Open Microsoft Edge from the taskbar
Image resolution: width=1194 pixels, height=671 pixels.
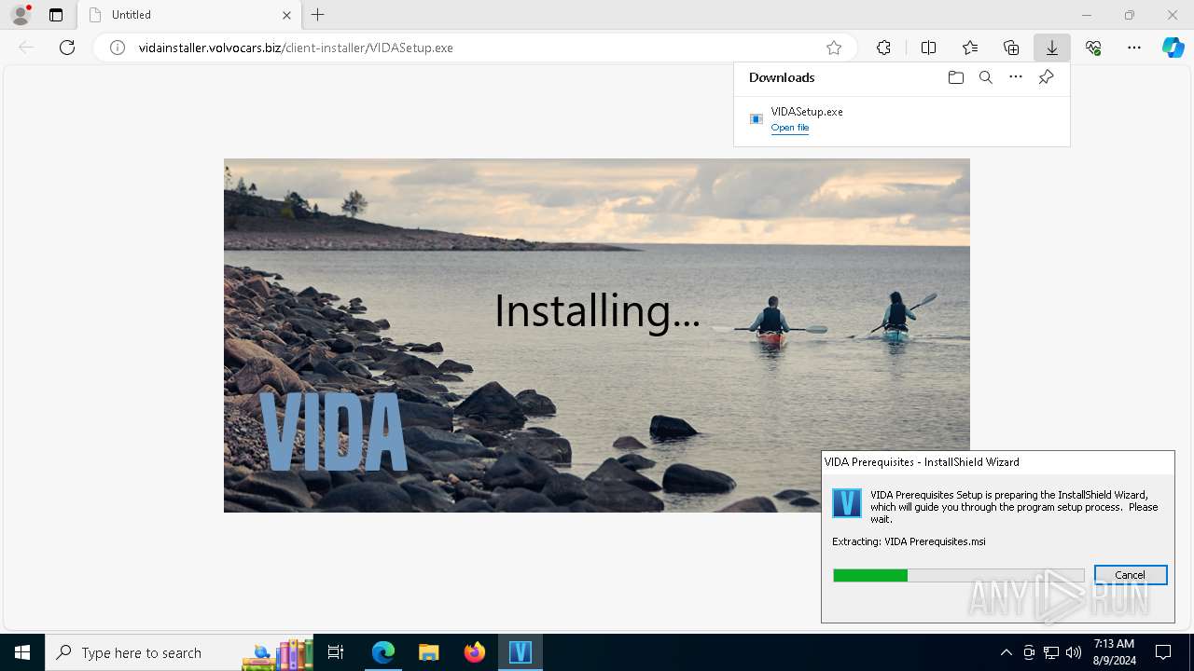(x=383, y=652)
